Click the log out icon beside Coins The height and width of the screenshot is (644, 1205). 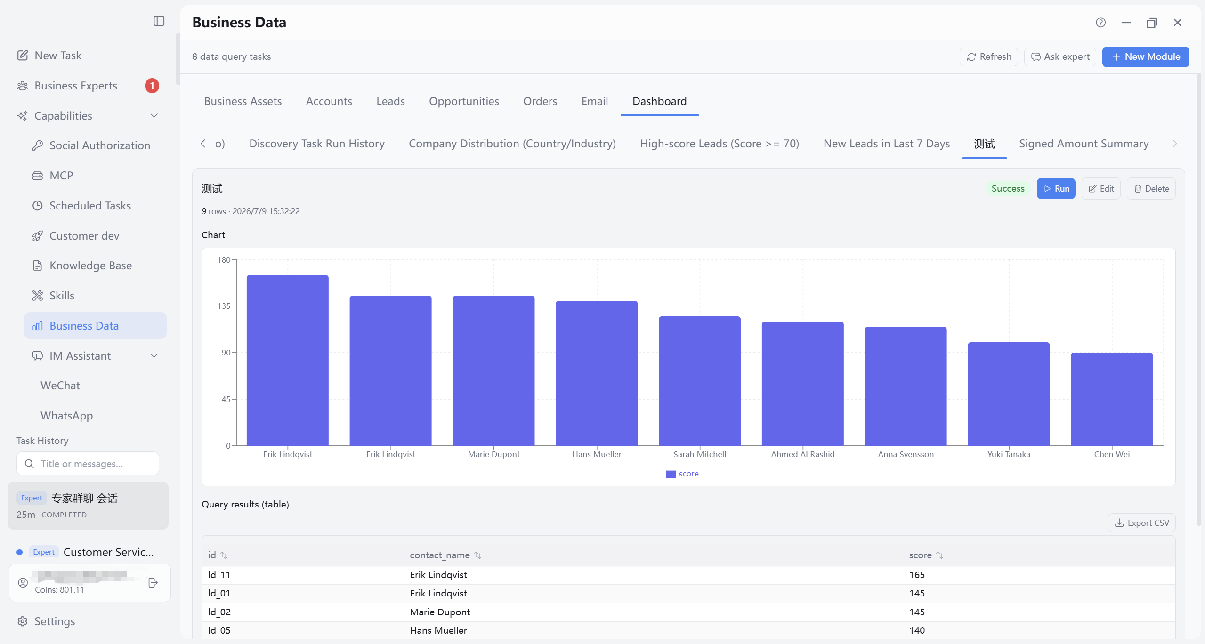coord(153,583)
